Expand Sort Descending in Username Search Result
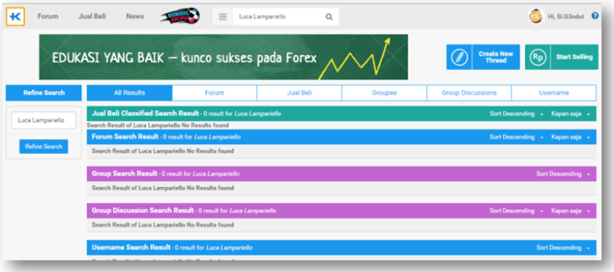This screenshot has width=614, height=272. pyautogui.click(x=563, y=248)
